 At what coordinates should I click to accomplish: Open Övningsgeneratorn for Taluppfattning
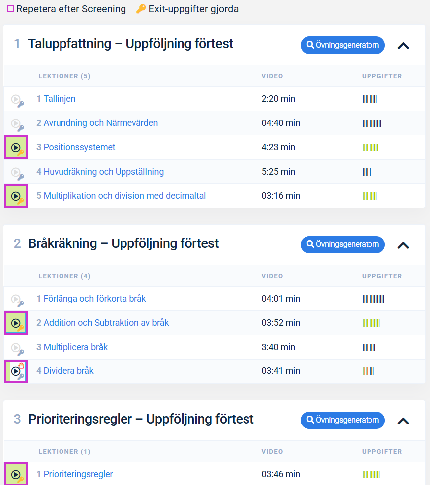click(x=342, y=45)
